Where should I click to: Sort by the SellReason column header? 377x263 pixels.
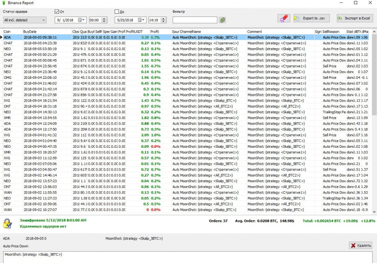[334, 32]
